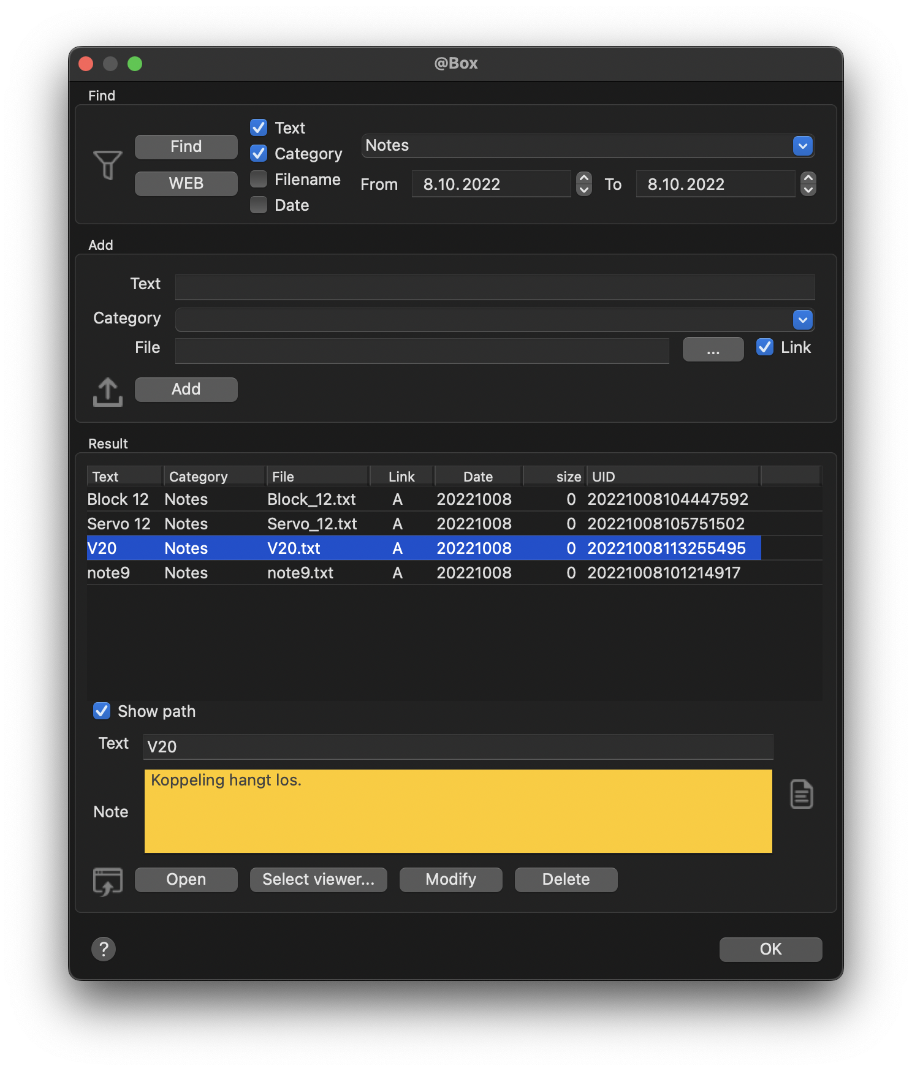Click the yellow Note text area
The height and width of the screenshot is (1071, 912).
pyautogui.click(x=458, y=811)
